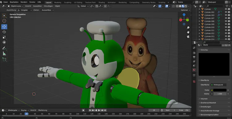Open the Scene properties tab
232x119 pixels.
(194, 66)
